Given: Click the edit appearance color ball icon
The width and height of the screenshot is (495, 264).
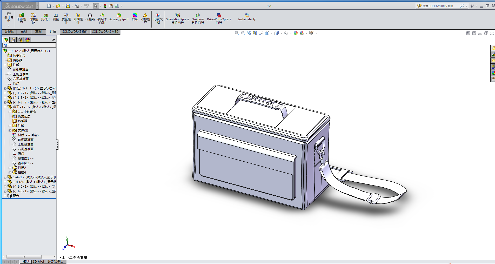Looking at the screenshot, I should [x=296, y=33].
